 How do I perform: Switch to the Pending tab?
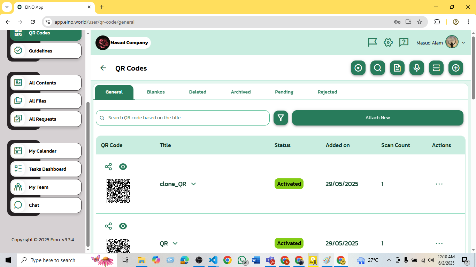tap(284, 92)
